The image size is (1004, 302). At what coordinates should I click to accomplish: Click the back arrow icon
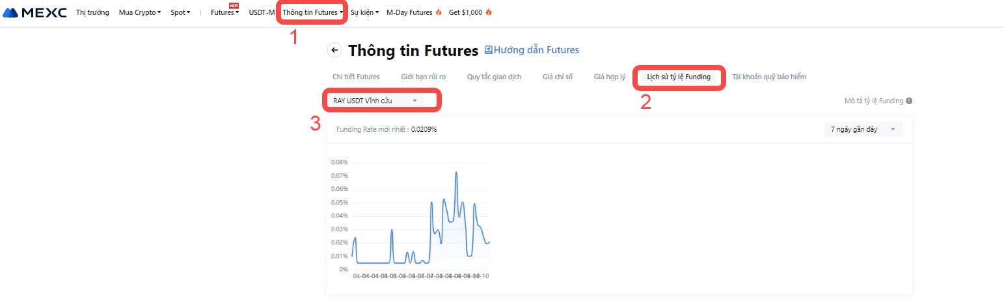point(334,50)
